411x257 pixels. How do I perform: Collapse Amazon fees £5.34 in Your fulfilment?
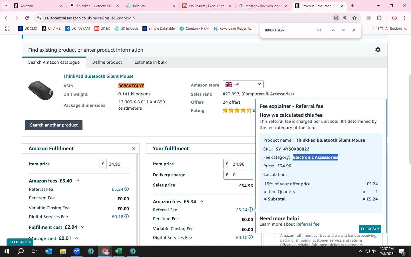[x=202, y=202]
